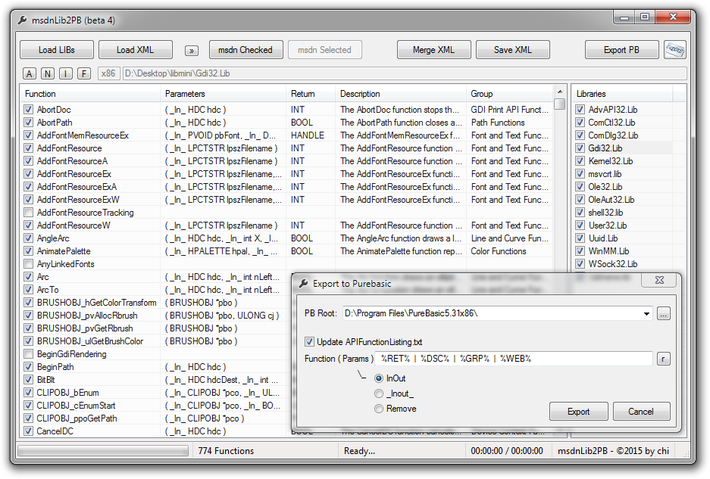710x479 pixels.
Task: Uncheck the AbortDoc function checkbox
Action: [29, 110]
